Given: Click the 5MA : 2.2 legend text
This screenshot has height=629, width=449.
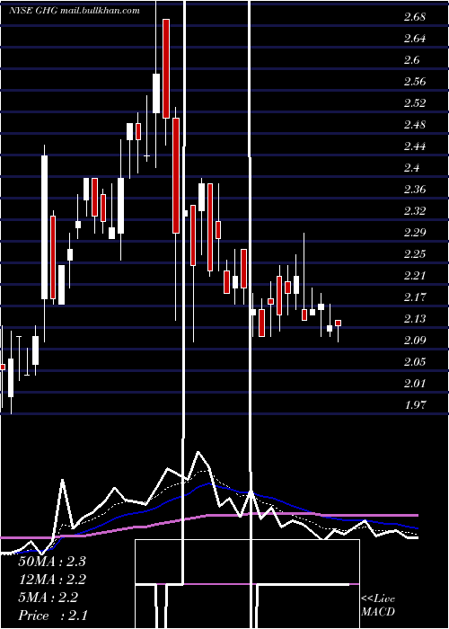Looking at the screenshot, I should click(48, 598).
